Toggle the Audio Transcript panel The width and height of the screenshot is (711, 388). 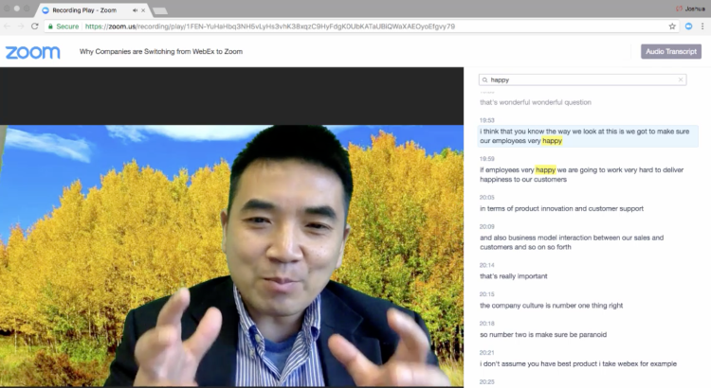[671, 52]
